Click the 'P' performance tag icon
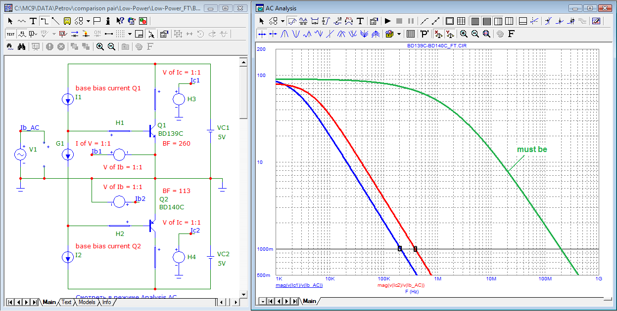The width and height of the screenshot is (617, 311). pyautogui.click(x=425, y=34)
